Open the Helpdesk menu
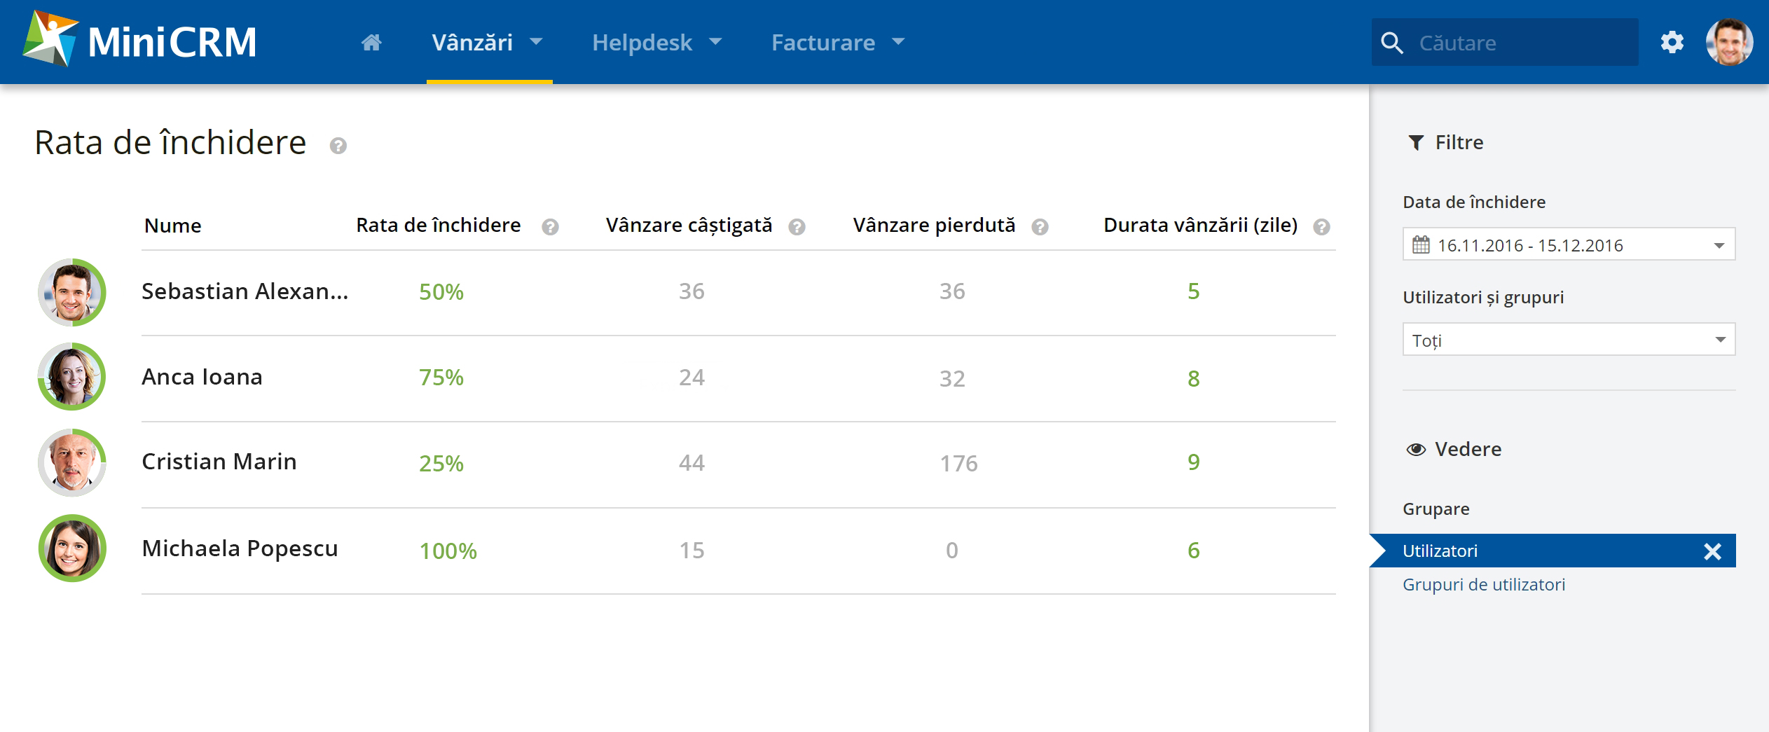Viewport: 1769px width, 732px height. pyautogui.click(x=642, y=43)
